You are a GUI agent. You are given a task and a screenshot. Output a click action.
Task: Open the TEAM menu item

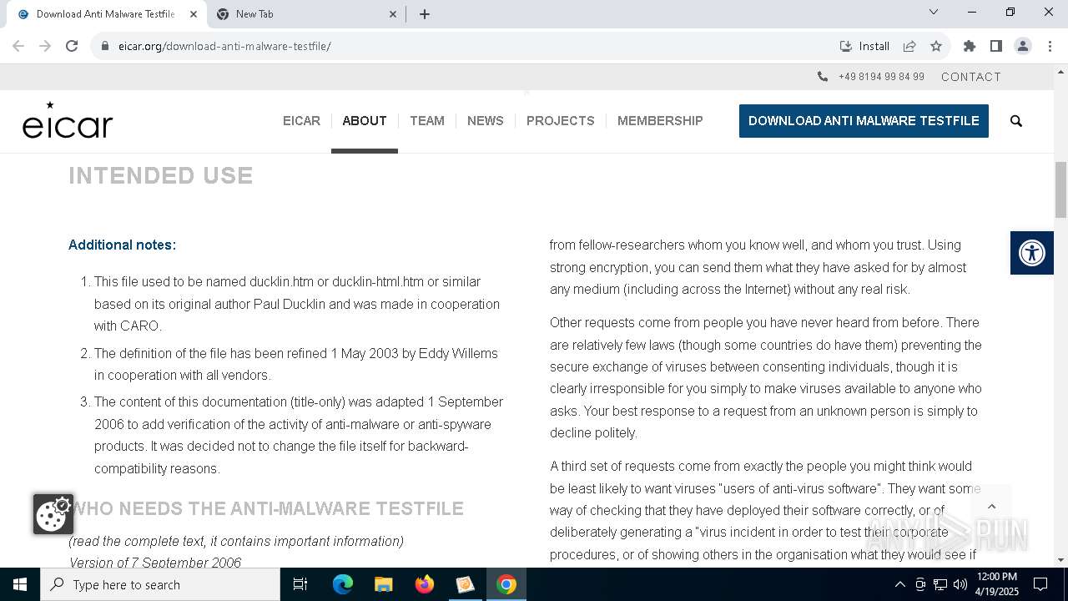427,121
